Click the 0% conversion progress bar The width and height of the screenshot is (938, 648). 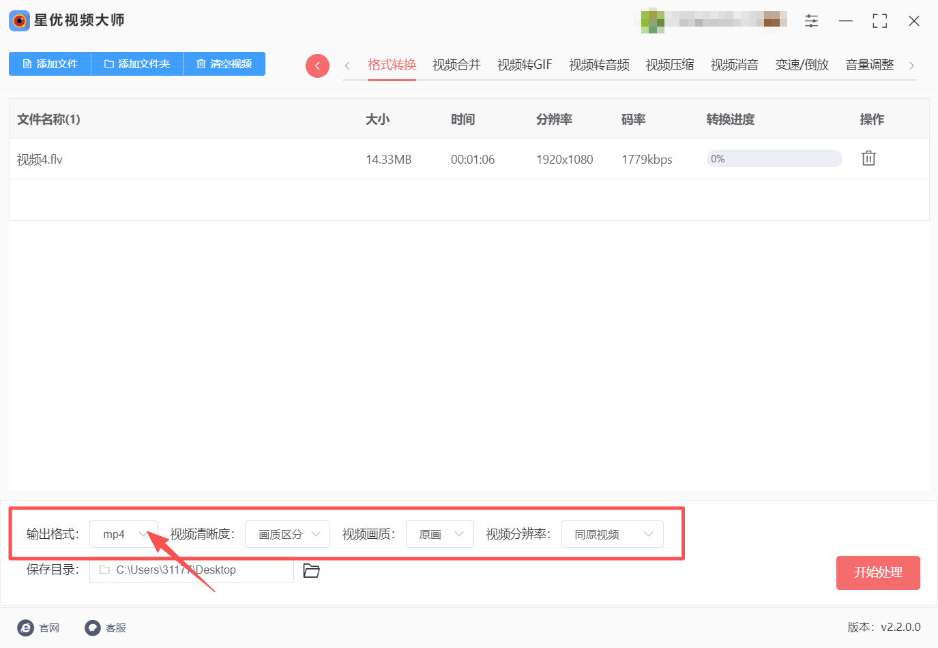pos(774,158)
